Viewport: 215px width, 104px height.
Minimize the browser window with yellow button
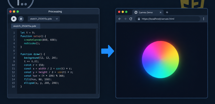(123, 12)
